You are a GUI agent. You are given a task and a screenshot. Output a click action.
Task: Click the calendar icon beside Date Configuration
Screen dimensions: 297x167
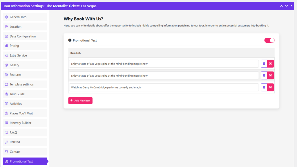[6, 36]
